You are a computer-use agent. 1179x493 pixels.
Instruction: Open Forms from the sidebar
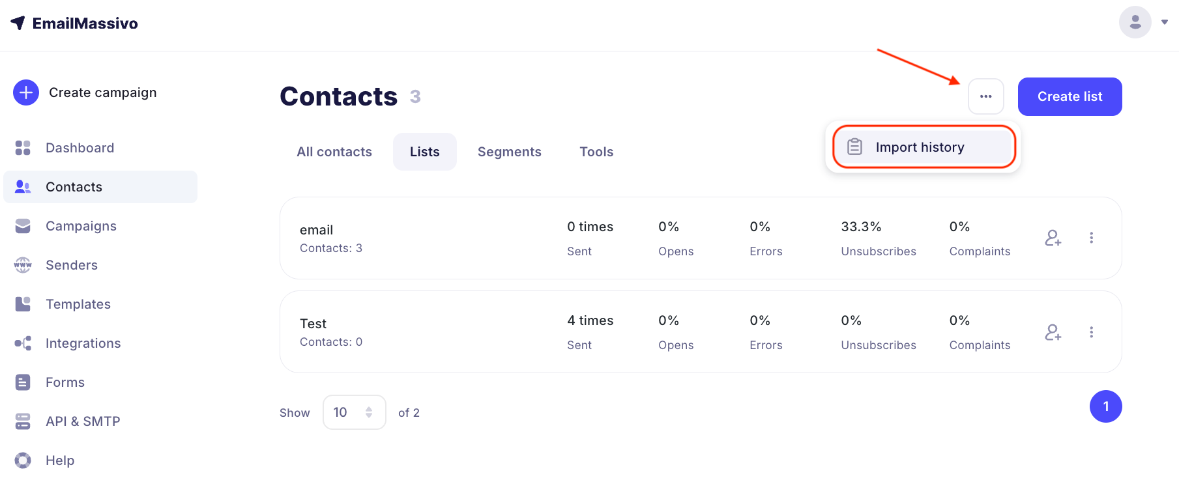pyautogui.click(x=65, y=382)
